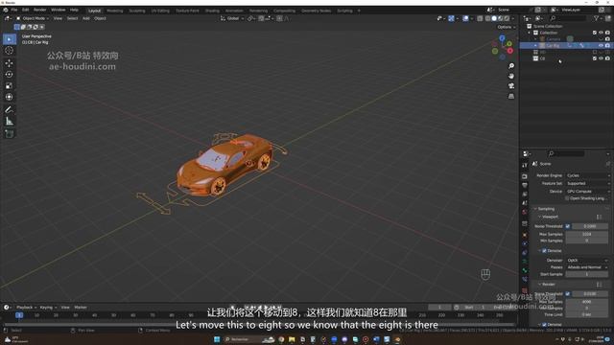The image size is (614, 345).
Task: Click the viewport zoom magnifier icon
Action: pos(511,66)
